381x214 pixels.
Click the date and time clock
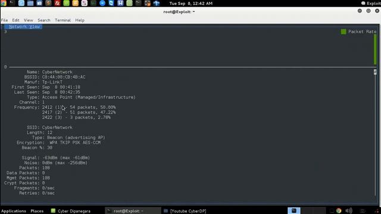tap(190, 4)
